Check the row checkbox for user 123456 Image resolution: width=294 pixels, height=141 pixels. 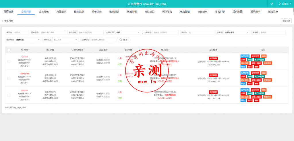(x=9, y=61)
